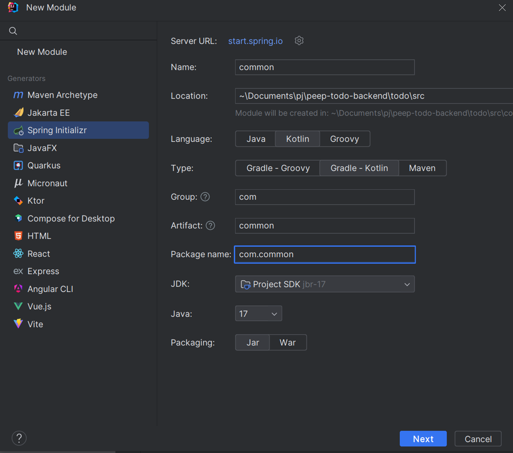Click the Jakarta EE feather icon

click(18, 113)
